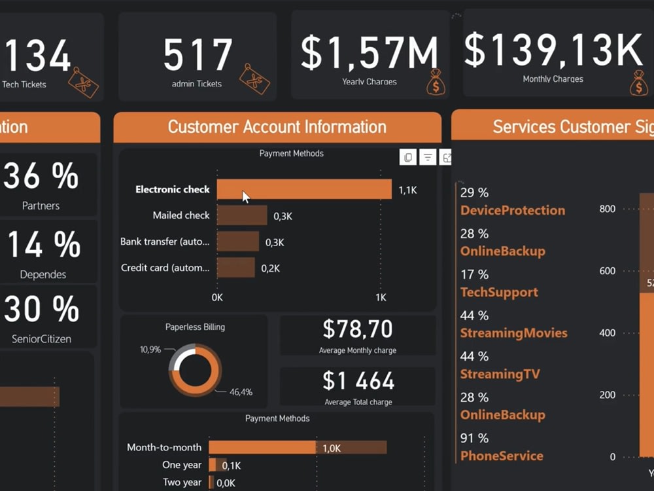Click the 0,3K label next to Mailed check bar
This screenshot has width=654, height=491.
tap(283, 216)
